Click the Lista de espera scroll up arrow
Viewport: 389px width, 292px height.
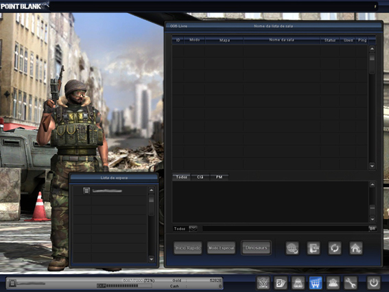(x=152, y=190)
